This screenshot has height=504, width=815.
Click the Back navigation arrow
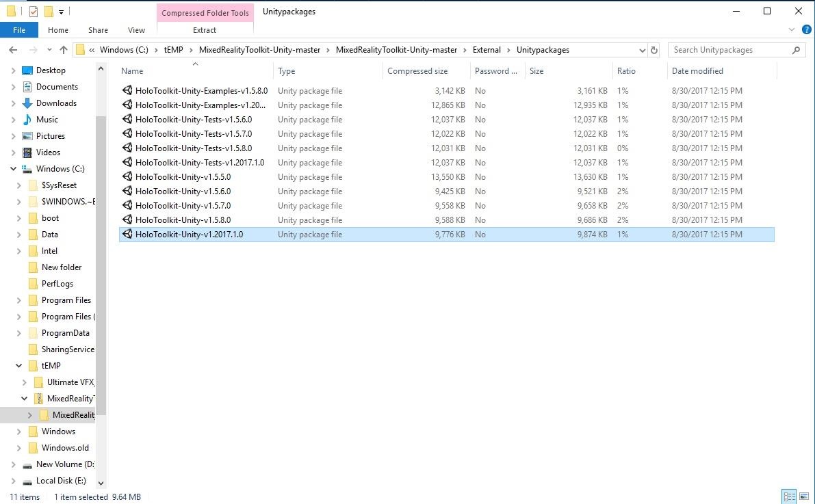[x=13, y=50]
